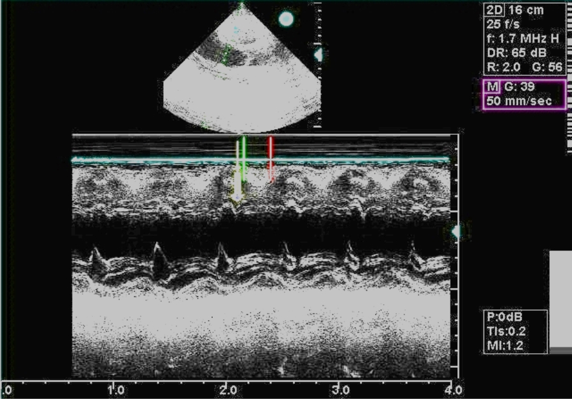The width and height of the screenshot is (572, 399).
Task: Select the 2D mode label box
Action: point(495,10)
